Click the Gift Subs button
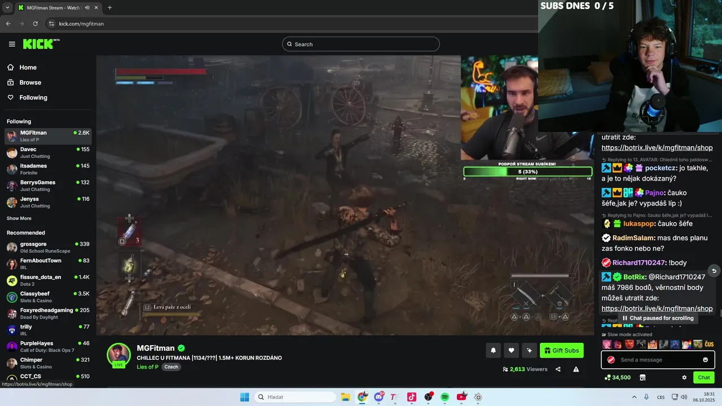 (x=562, y=351)
